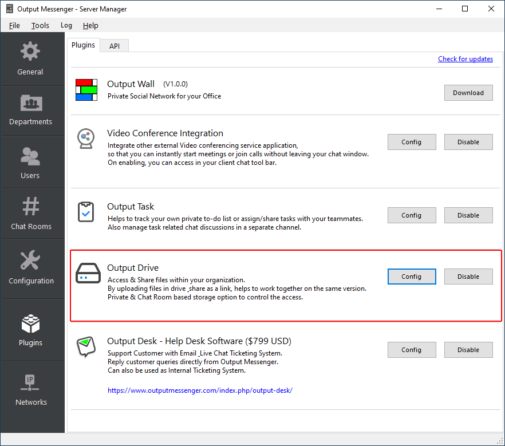
Task: Click the Output Desk - Help Desk Software heading
Action: [199, 341]
